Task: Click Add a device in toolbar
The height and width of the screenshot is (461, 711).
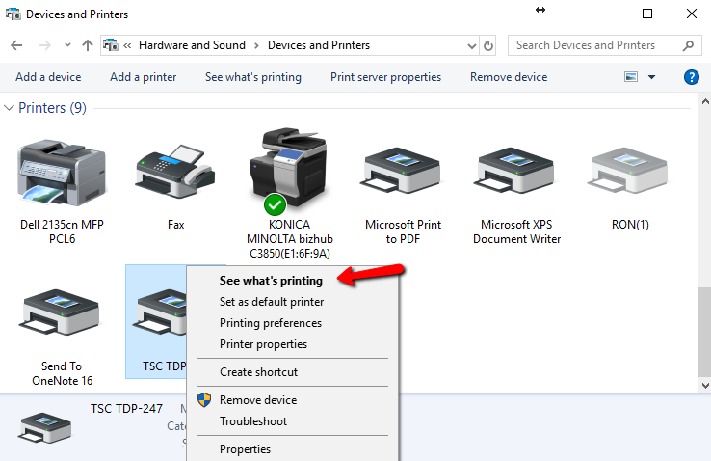Action: [48, 77]
